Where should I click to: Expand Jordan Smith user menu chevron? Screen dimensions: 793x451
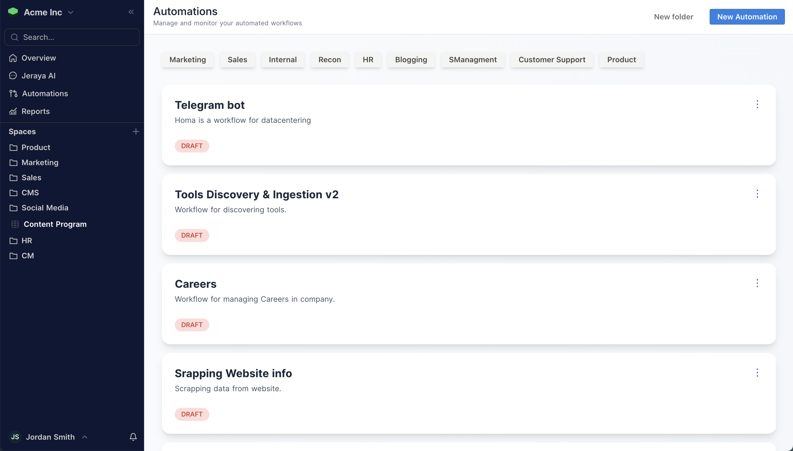click(x=85, y=437)
